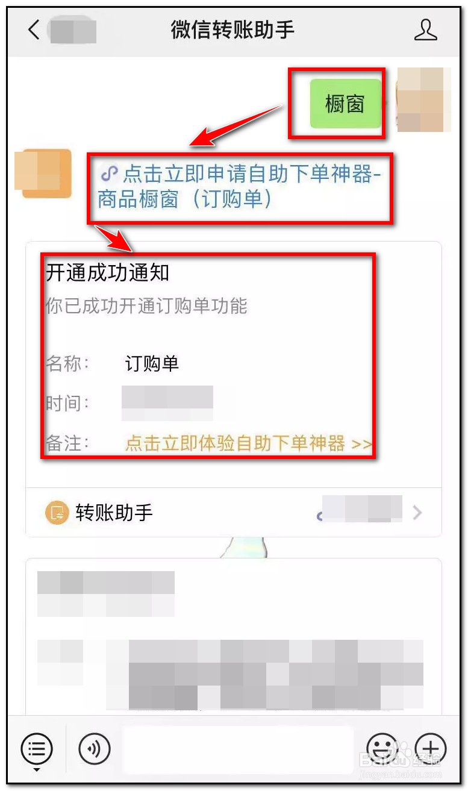Tap the orange 转账助手 mini-program icon
Image resolution: width=468 pixels, height=791 pixels.
57,513
